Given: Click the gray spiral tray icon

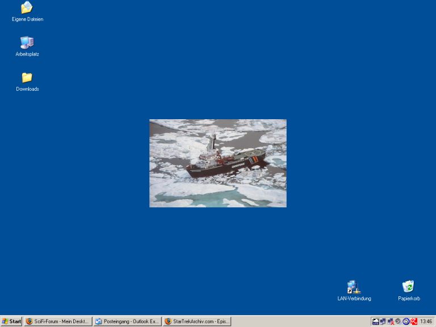Looking at the screenshot, I should [x=398, y=321].
